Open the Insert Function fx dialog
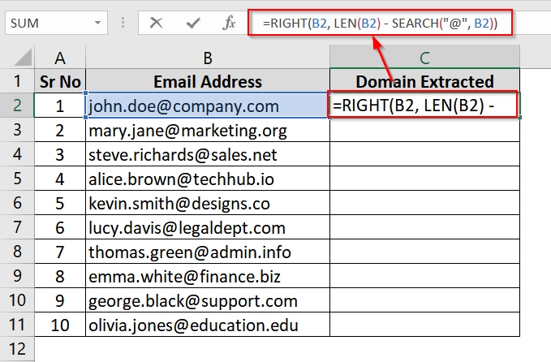This screenshot has width=551, height=362. pyautogui.click(x=229, y=24)
